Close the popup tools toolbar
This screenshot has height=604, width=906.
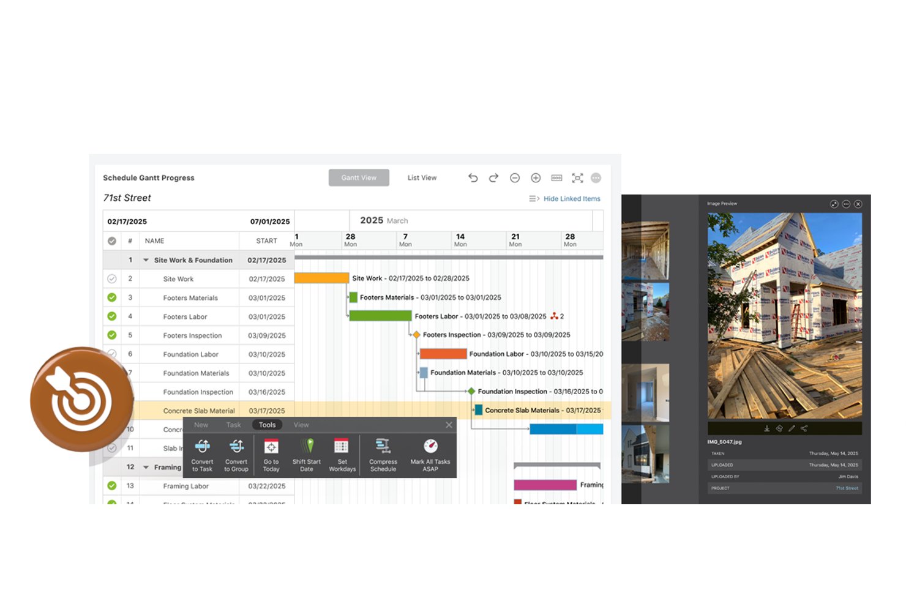(x=449, y=425)
